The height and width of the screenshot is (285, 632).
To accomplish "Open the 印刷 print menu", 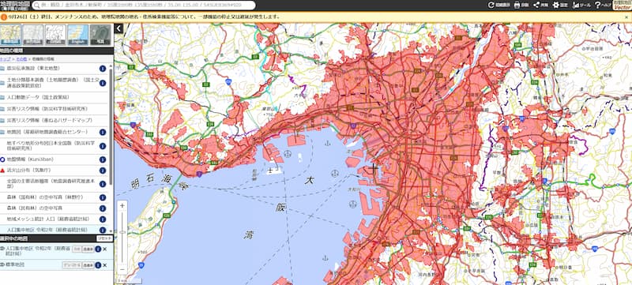I will (x=521, y=6).
